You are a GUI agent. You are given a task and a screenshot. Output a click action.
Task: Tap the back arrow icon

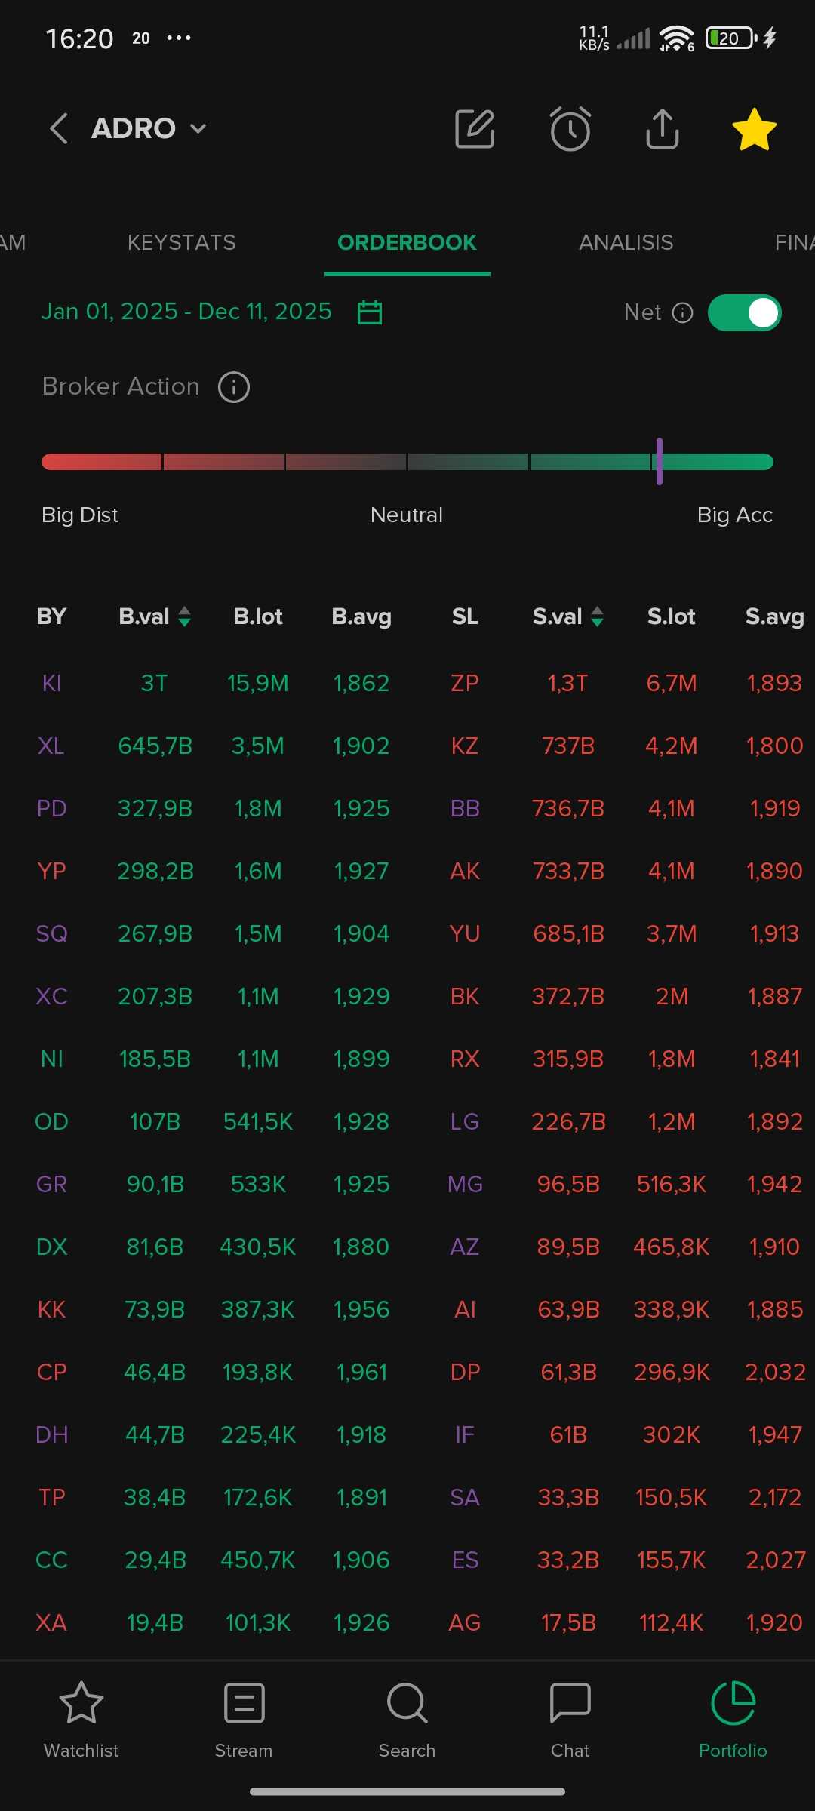[x=59, y=128]
